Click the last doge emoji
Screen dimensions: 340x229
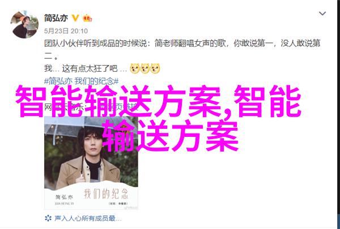coord(155,68)
